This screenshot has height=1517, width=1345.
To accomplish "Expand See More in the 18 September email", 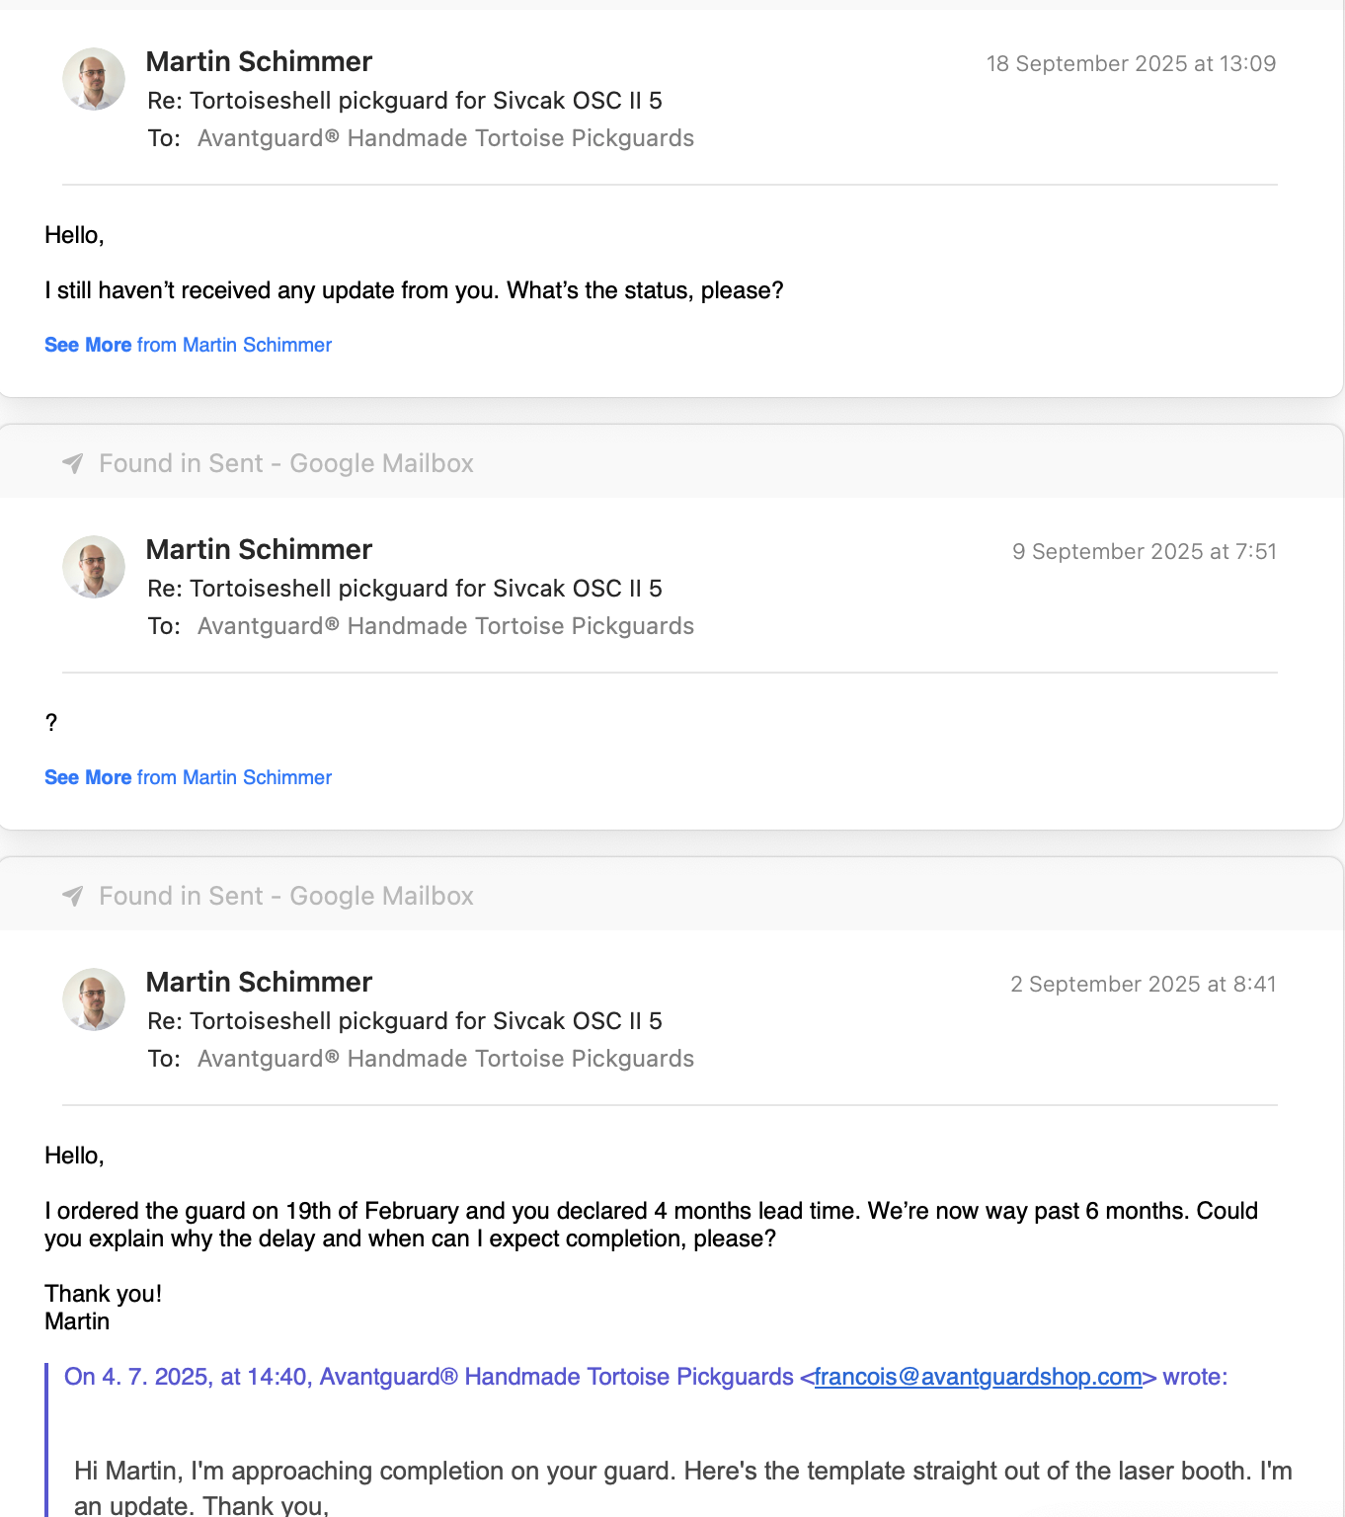I will [x=88, y=345].
